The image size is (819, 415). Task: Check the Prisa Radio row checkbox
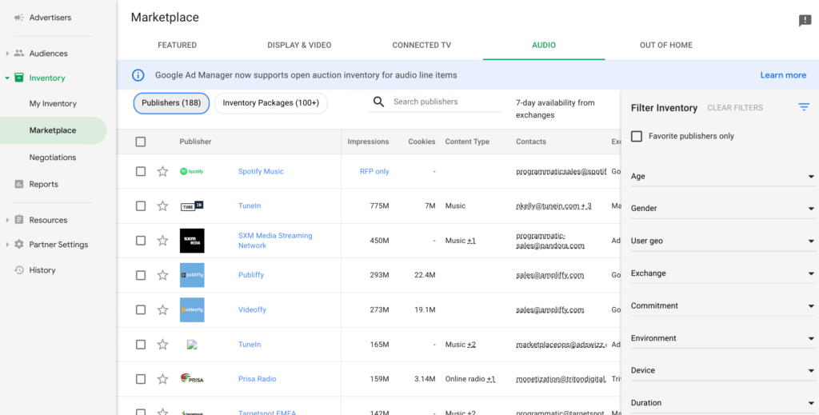point(141,379)
